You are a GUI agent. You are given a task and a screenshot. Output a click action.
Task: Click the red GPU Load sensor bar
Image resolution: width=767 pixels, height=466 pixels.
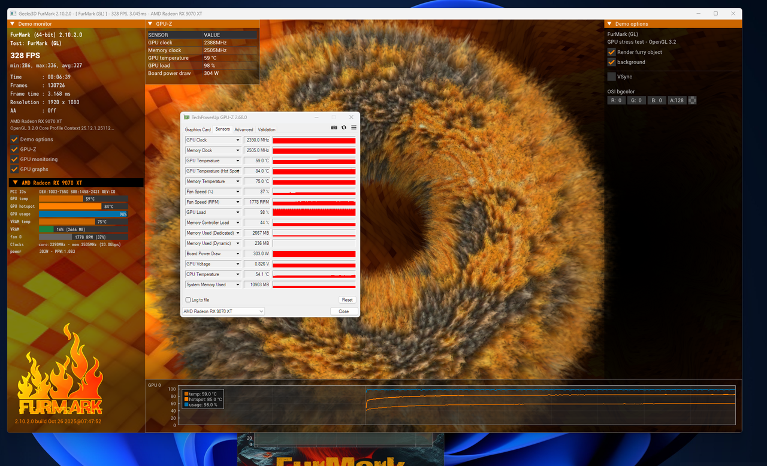point(314,212)
